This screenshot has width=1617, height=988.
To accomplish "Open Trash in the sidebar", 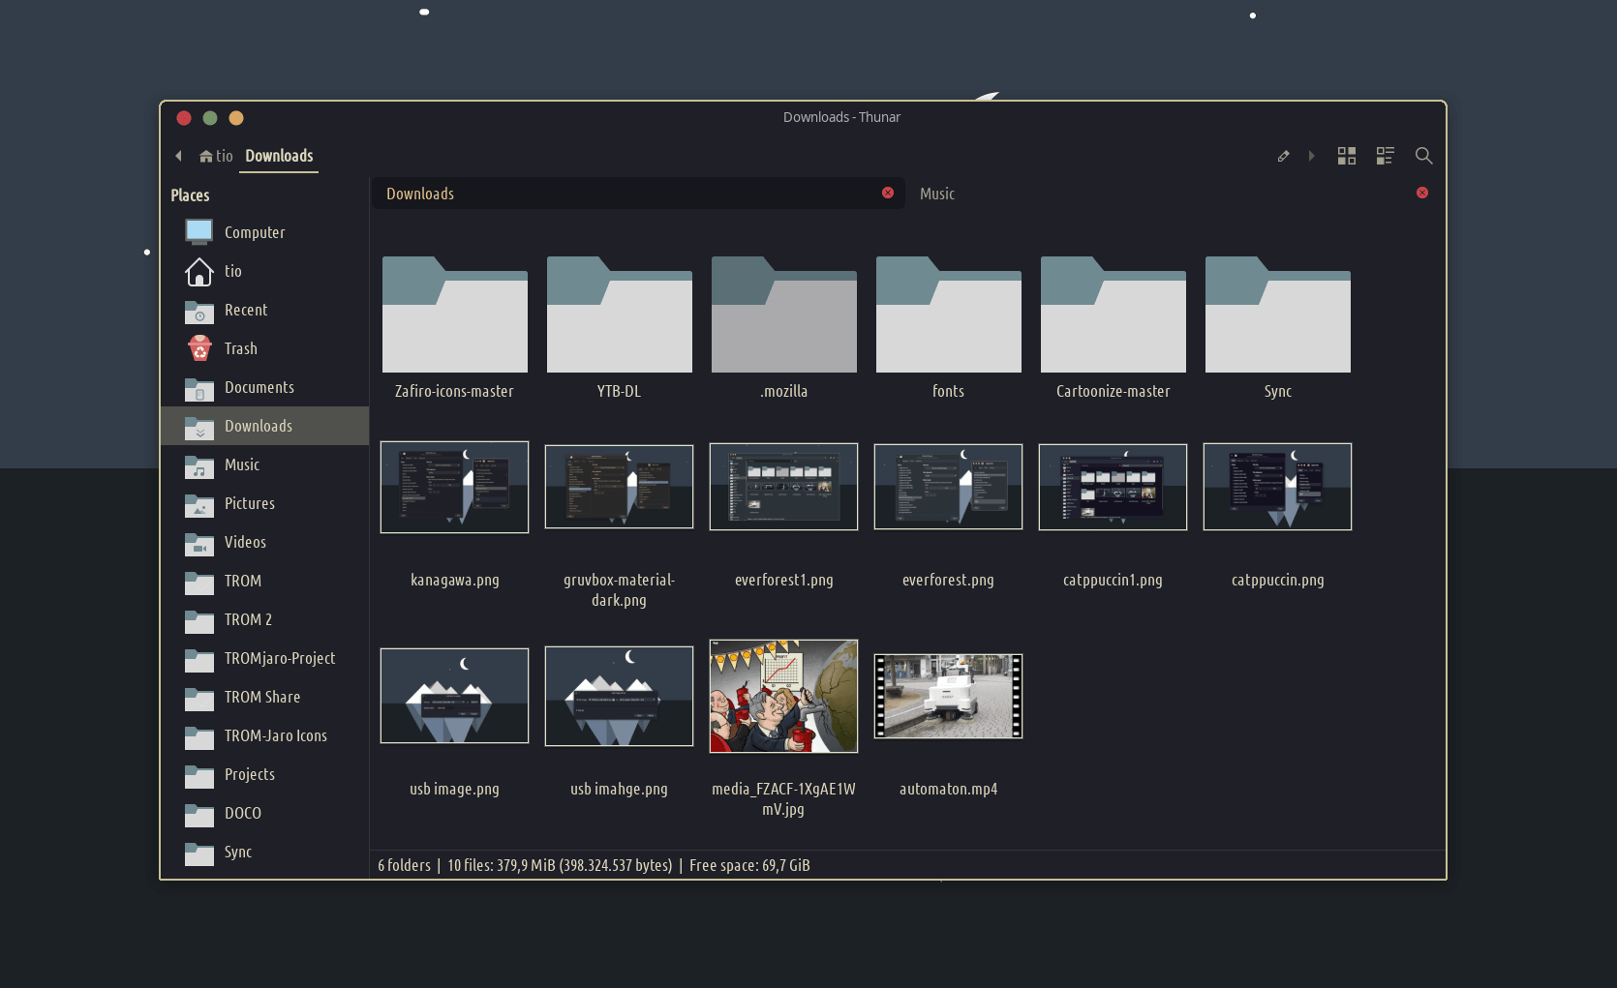I will point(240,348).
